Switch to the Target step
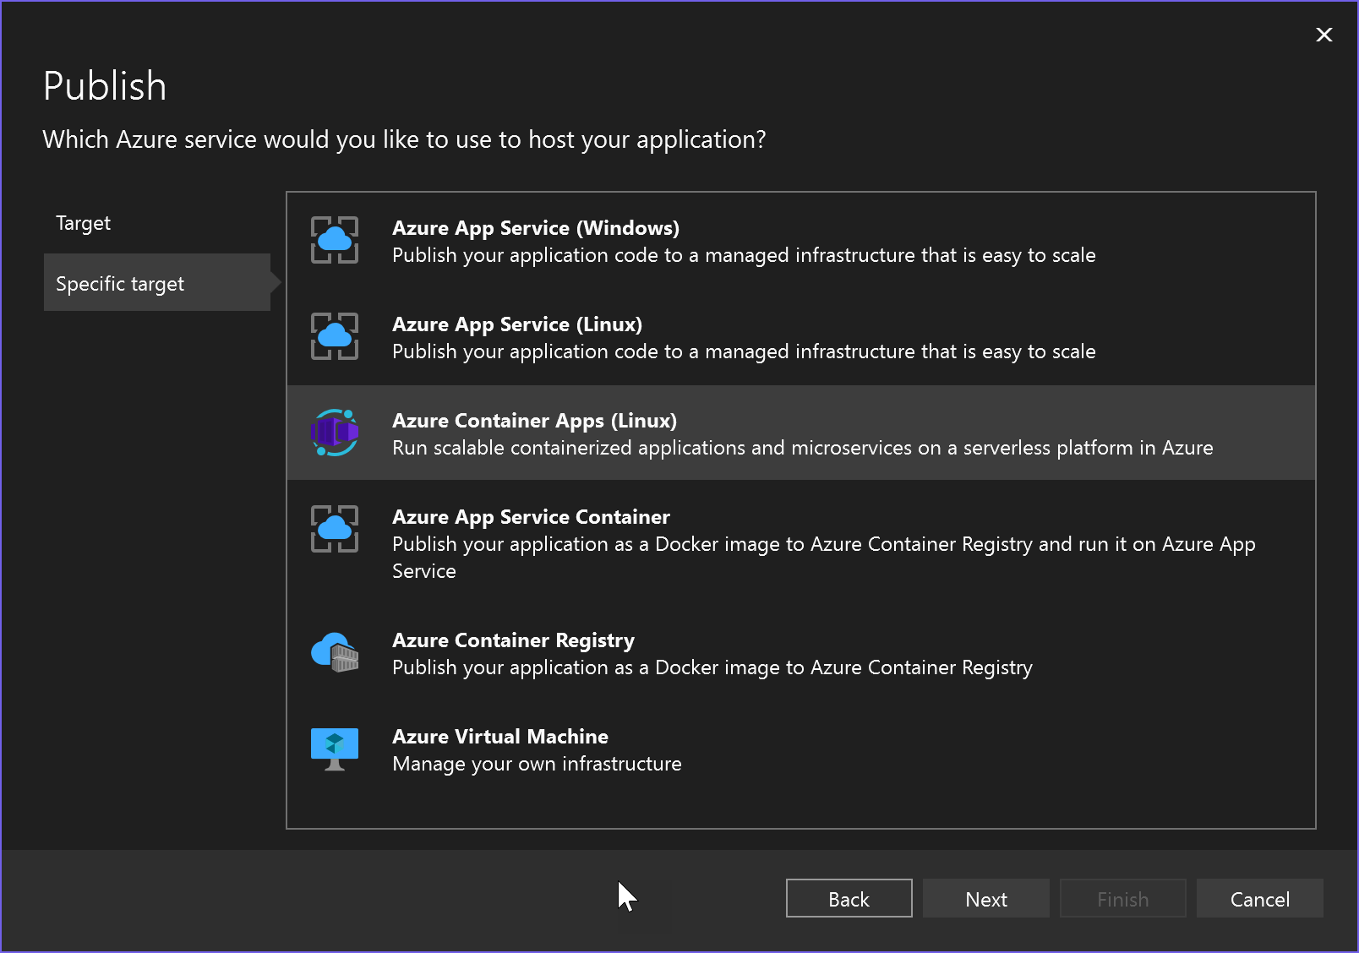Viewport: 1359px width, 953px height. 83,222
